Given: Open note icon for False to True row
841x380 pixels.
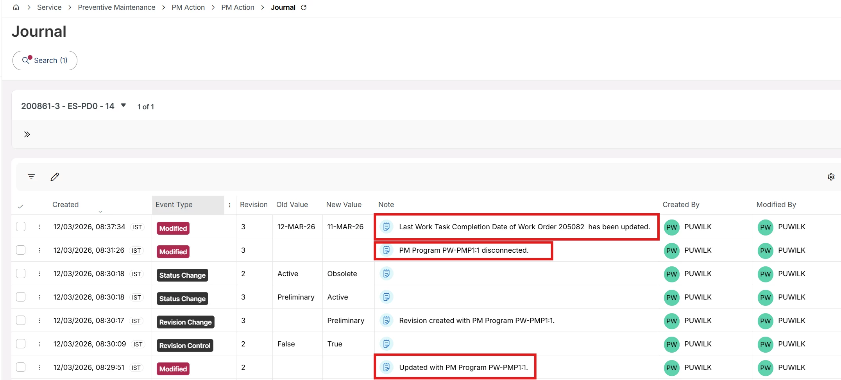Looking at the screenshot, I should (387, 344).
